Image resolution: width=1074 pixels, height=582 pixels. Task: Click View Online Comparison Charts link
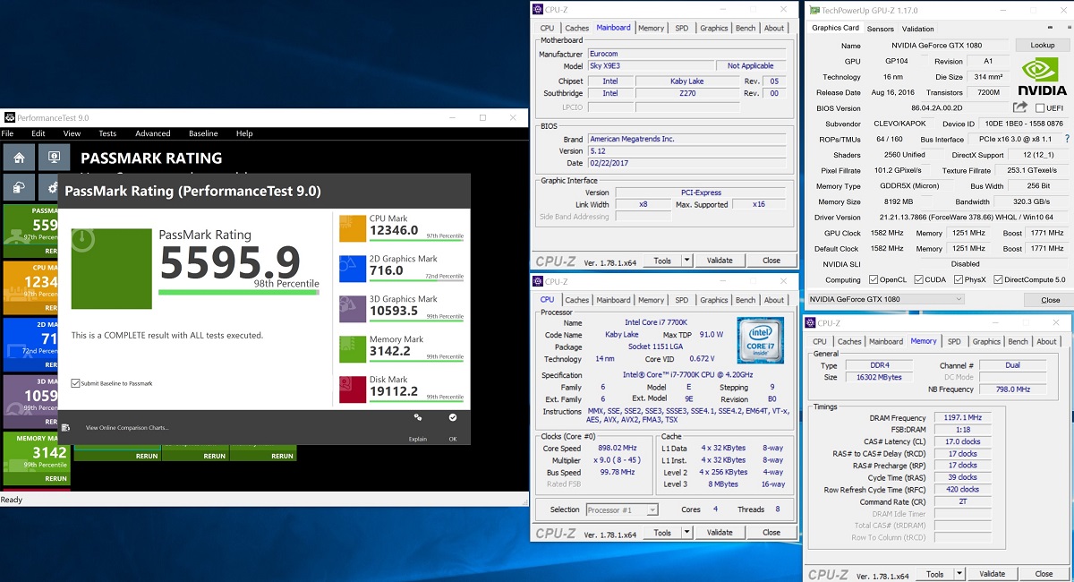(x=126, y=428)
